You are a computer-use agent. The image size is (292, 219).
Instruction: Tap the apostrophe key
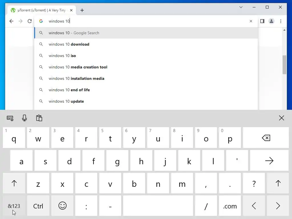(237, 161)
